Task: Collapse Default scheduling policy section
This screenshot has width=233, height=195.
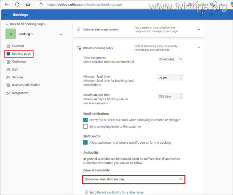Action: pos(199,47)
